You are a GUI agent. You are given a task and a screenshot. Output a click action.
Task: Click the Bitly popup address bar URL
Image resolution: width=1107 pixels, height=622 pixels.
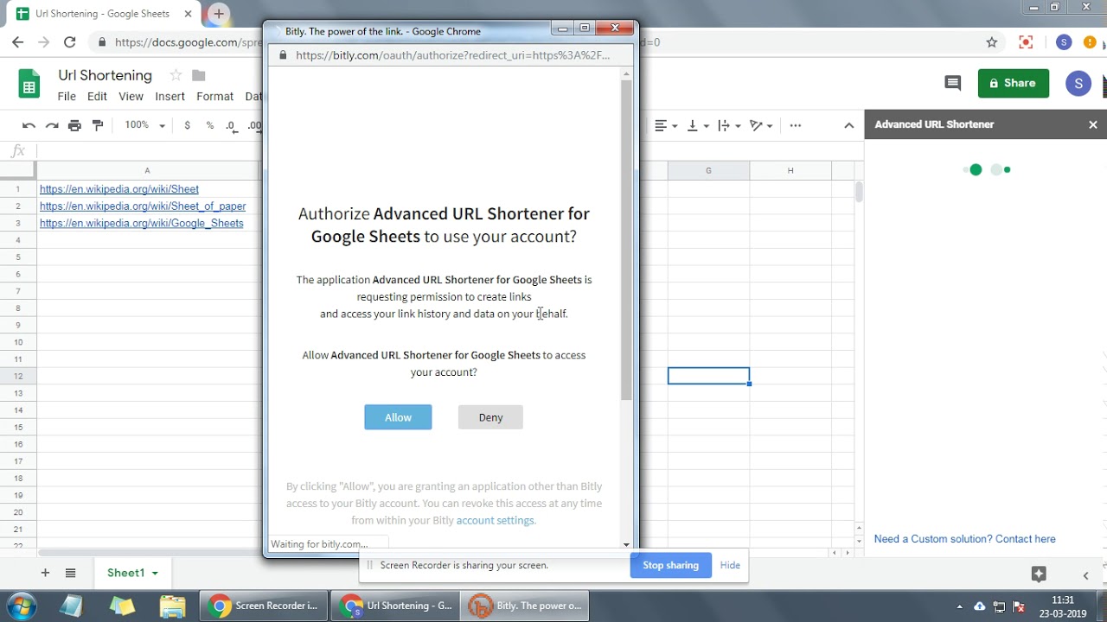point(452,54)
